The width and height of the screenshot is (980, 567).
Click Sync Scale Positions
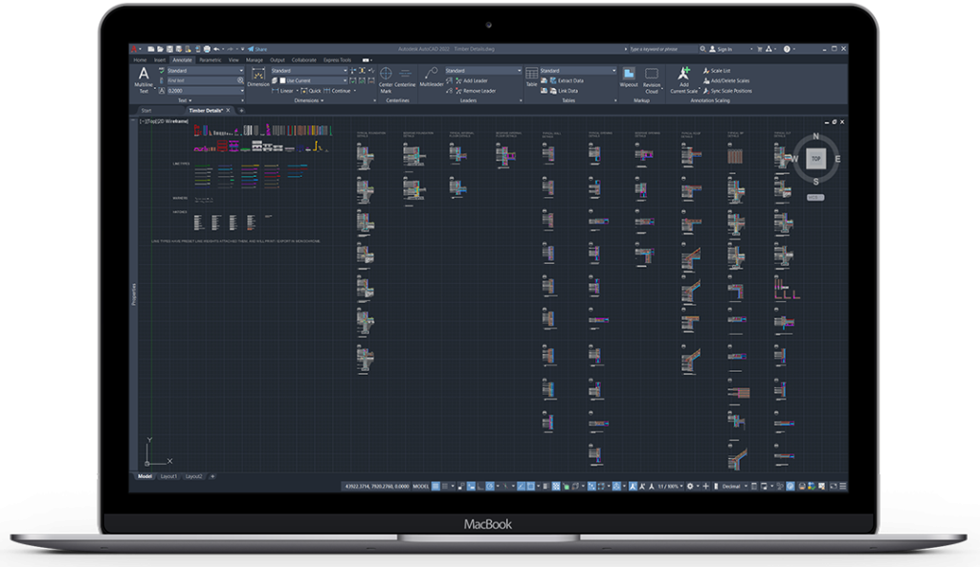click(727, 91)
